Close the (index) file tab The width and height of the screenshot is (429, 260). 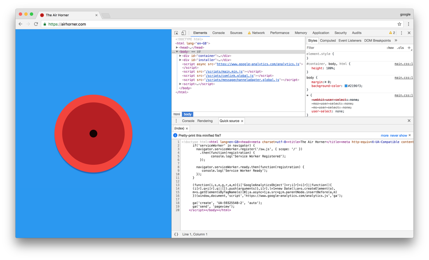(187, 128)
